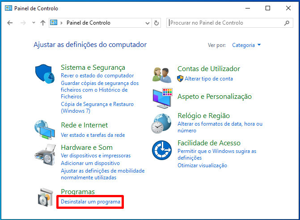Open the Aspeto e Personalização category
Viewport: 300px width, 220px height.
coord(215,97)
